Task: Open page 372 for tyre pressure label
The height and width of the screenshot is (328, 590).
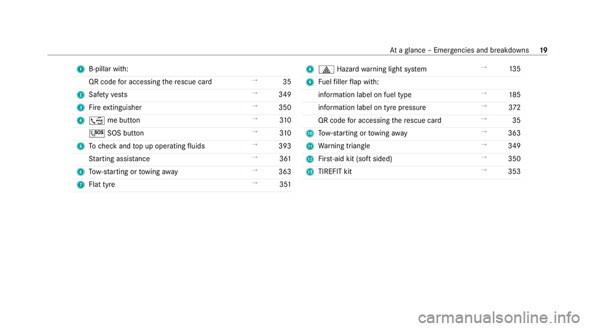Action: [514, 107]
